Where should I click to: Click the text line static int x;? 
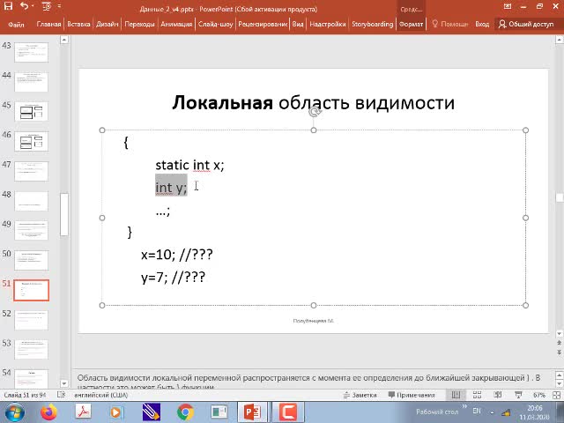189,165
